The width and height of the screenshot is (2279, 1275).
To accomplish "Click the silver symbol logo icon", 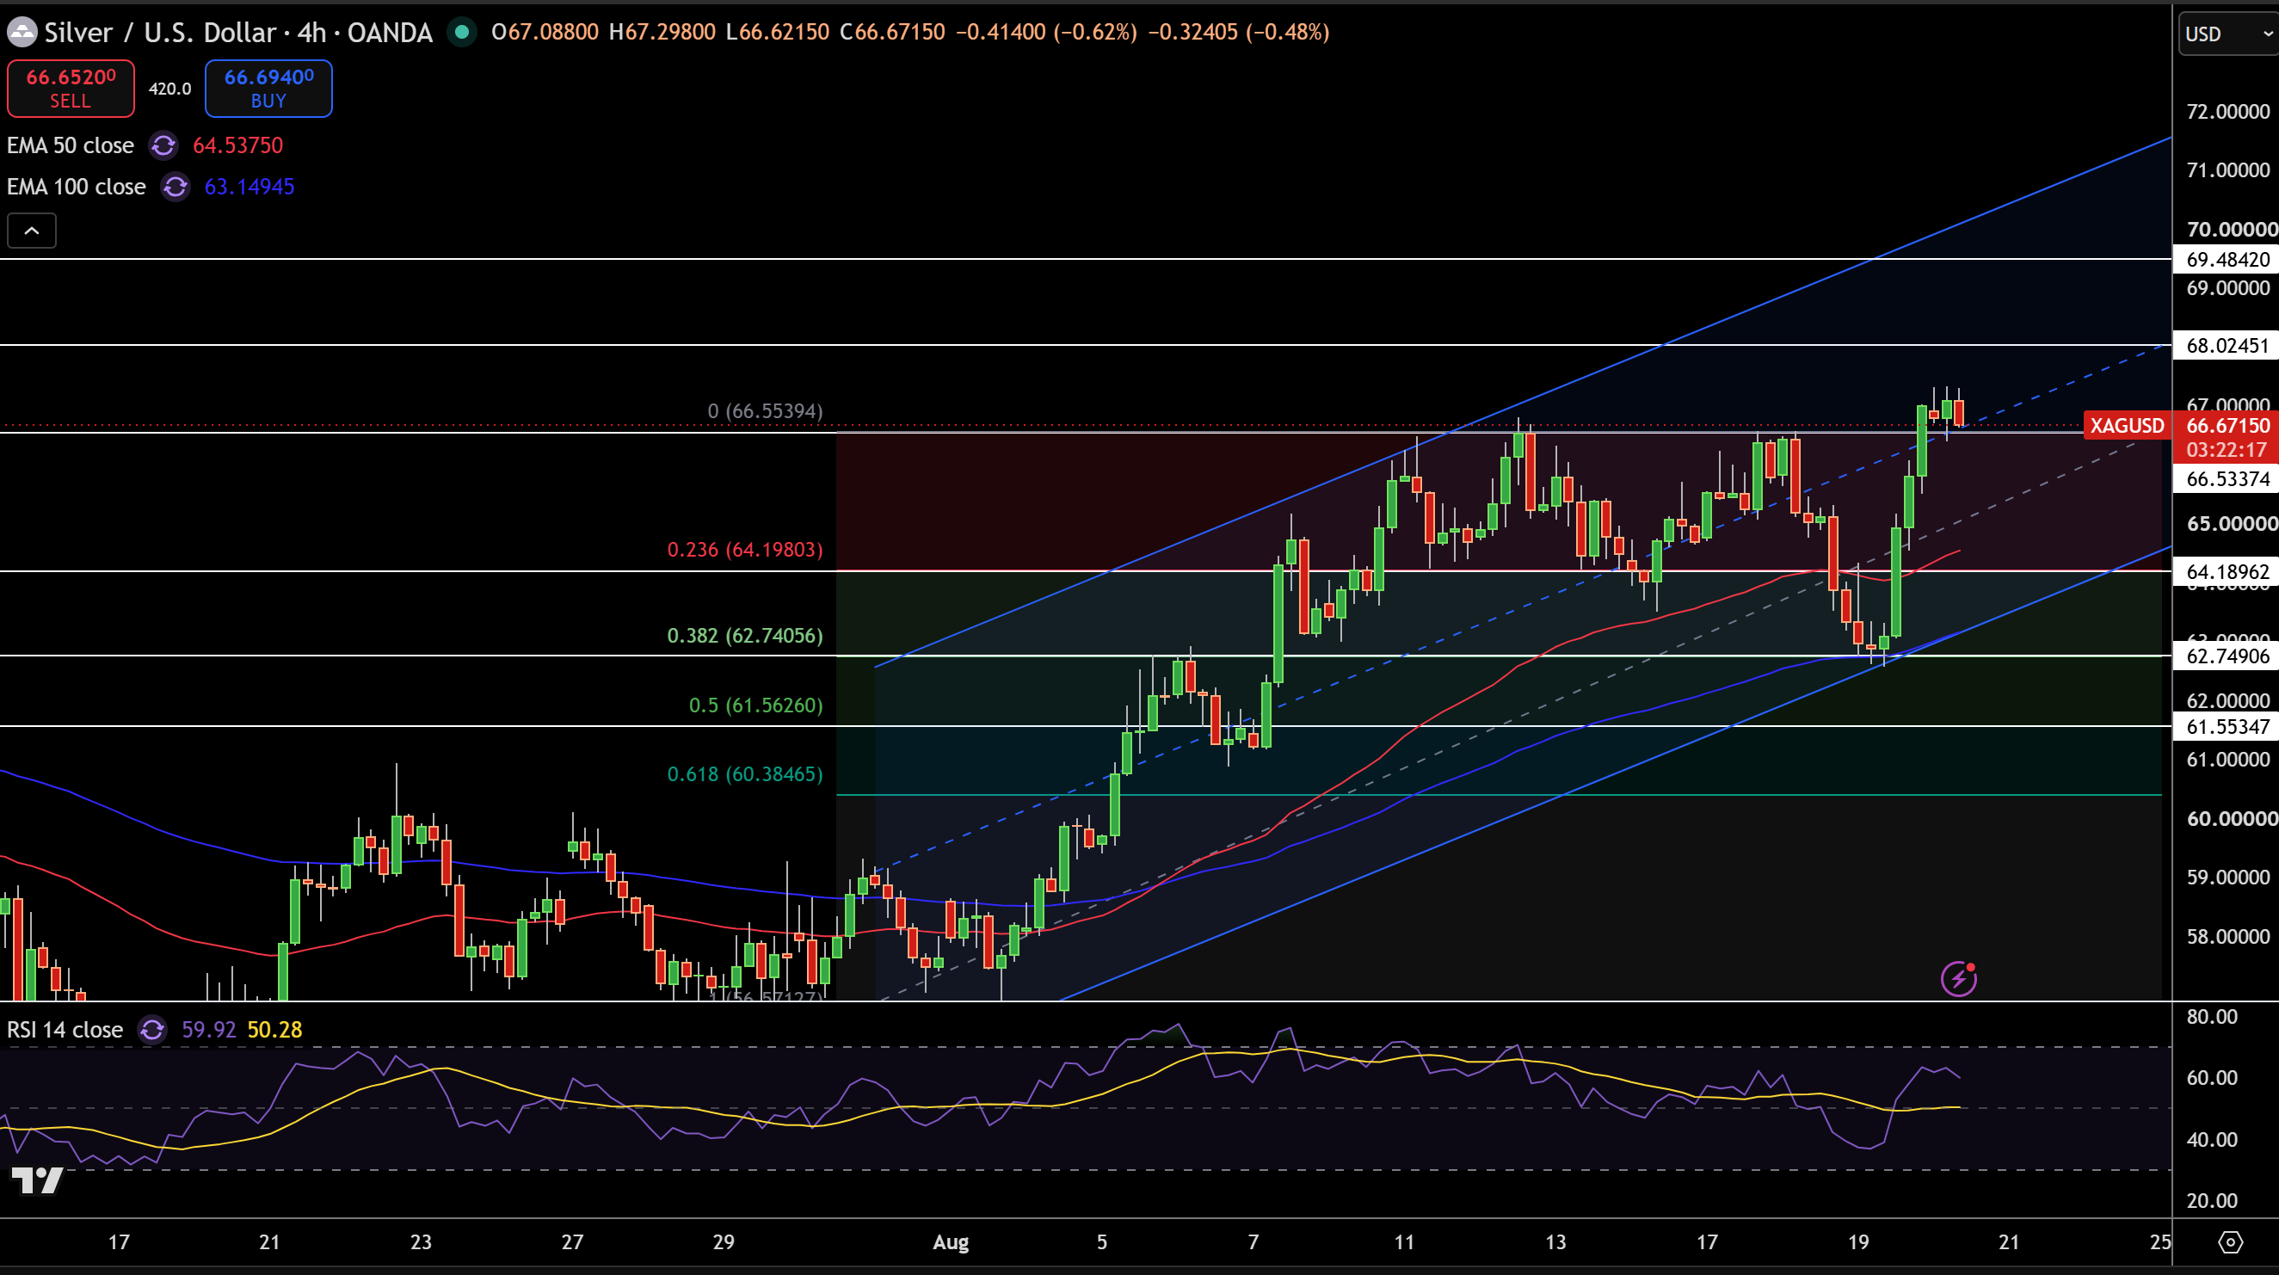I will point(22,33).
